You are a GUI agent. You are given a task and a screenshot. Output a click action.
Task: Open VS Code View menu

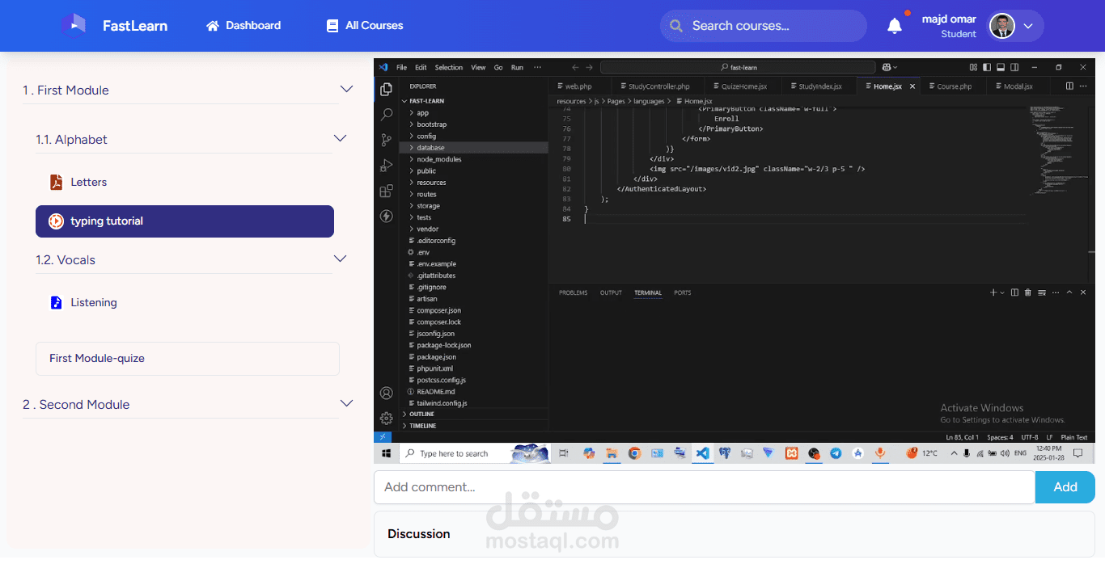point(478,67)
